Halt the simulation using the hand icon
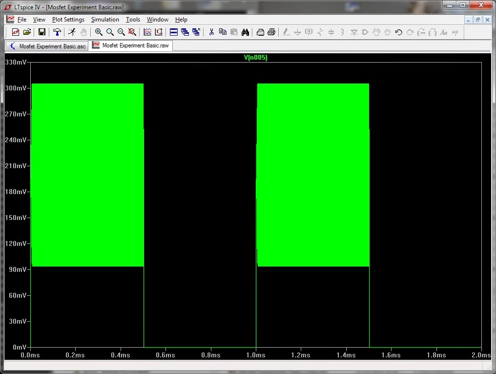The width and height of the screenshot is (496, 374). 83,32
